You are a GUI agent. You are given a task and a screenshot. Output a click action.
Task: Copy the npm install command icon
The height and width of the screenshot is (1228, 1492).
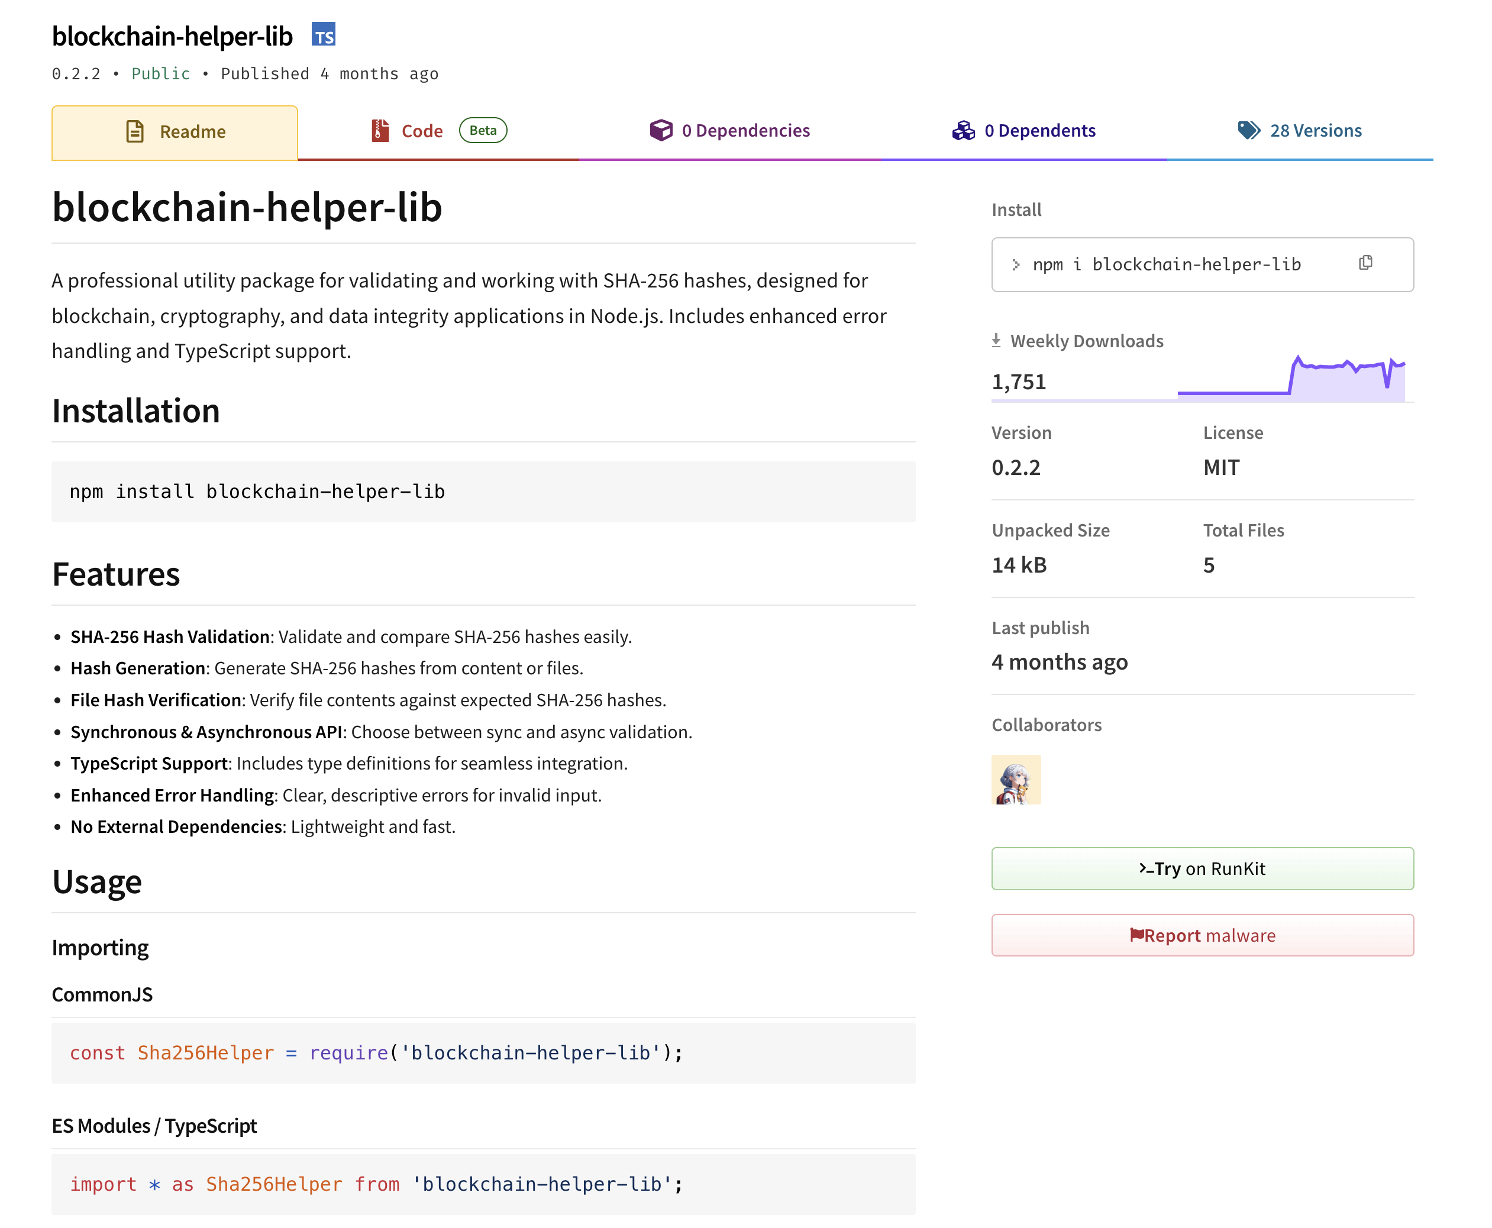coord(1365,263)
